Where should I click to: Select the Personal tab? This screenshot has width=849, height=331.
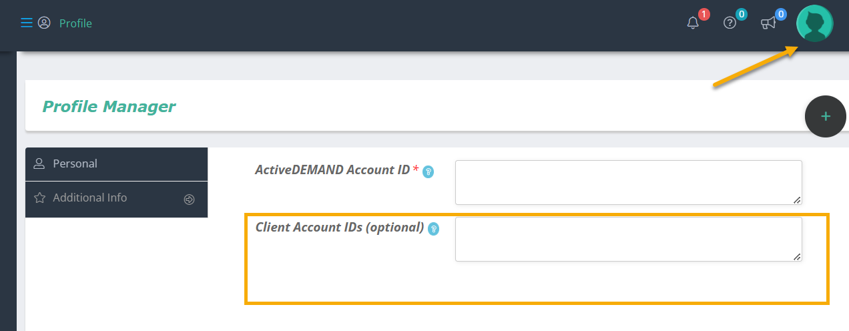(116, 164)
